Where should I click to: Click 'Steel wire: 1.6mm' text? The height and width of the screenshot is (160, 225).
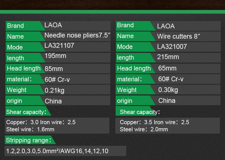30,129
